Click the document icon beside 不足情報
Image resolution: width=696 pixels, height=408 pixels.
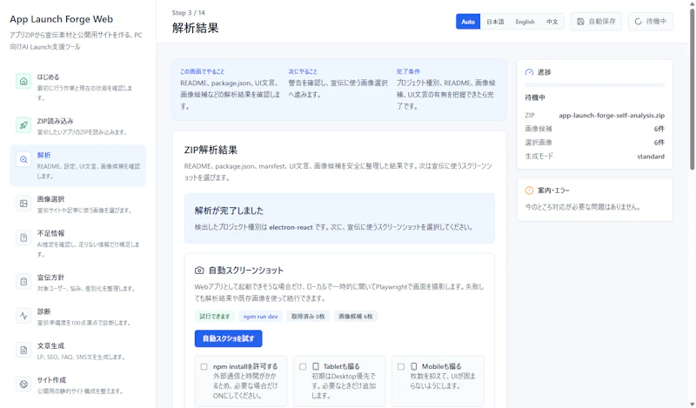pos(23,237)
